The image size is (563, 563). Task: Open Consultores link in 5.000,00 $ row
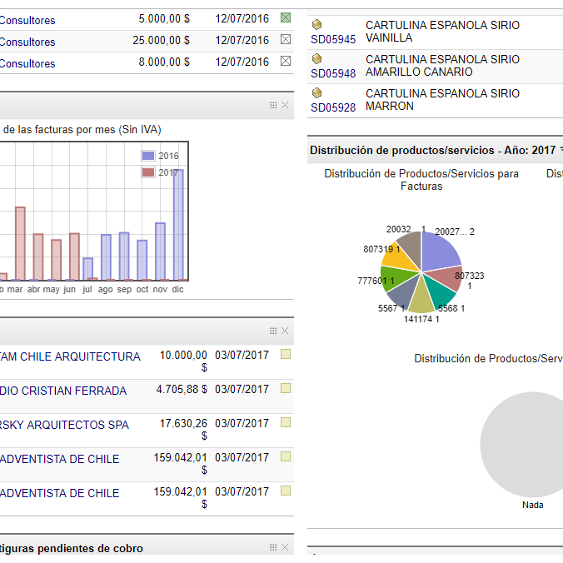tap(27, 21)
